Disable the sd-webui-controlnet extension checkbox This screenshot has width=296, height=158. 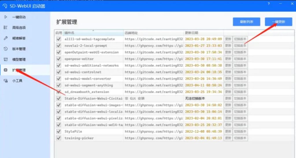click(59, 72)
